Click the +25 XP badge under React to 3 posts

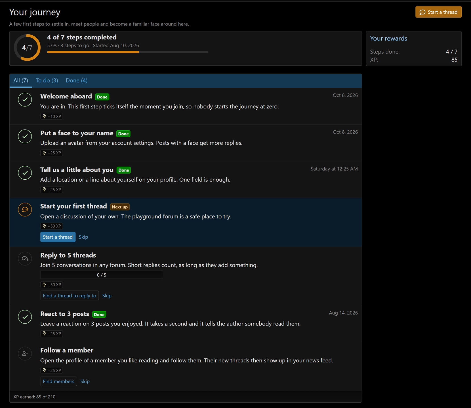click(x=52, y=334)
